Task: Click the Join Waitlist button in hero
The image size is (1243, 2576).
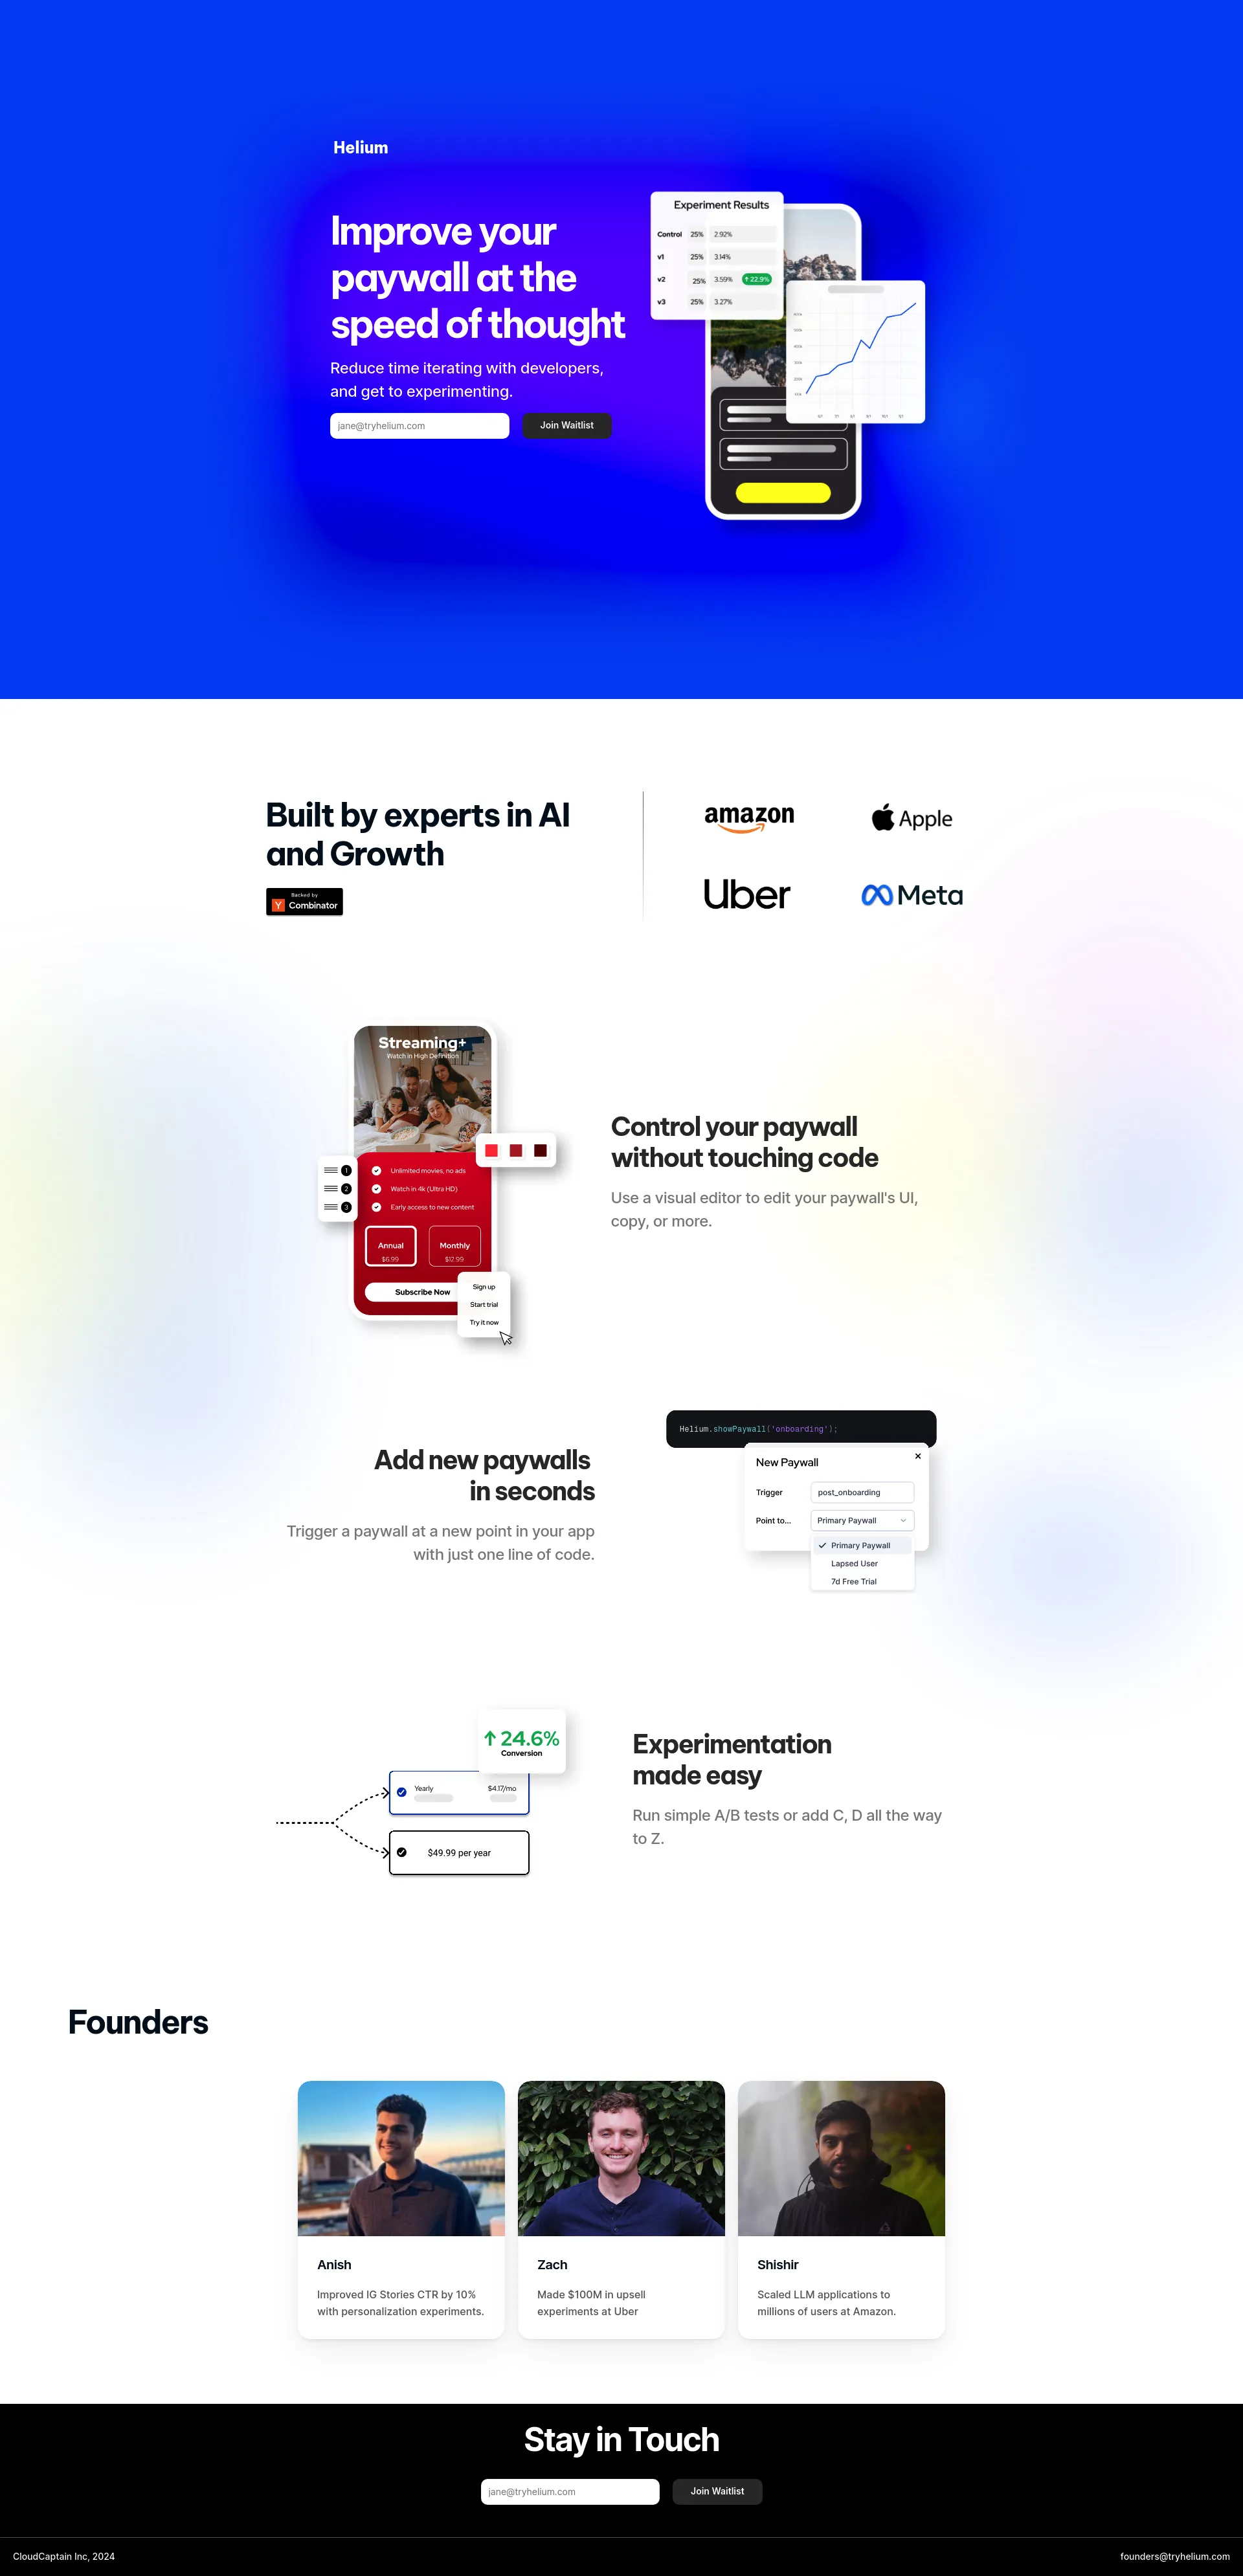Action: coord(567,425)
